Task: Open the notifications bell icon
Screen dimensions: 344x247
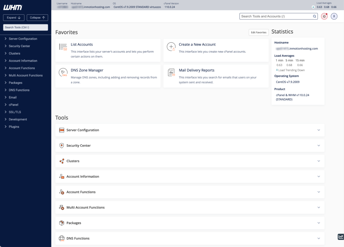Action: [x=324, y=16]
